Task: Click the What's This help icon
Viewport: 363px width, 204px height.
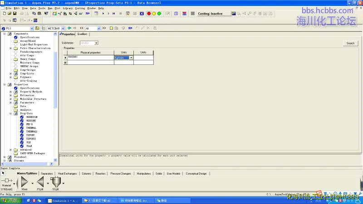Action: [46, 14]
